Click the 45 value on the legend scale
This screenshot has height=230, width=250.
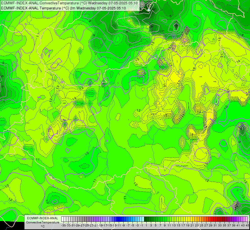[247, 226]
